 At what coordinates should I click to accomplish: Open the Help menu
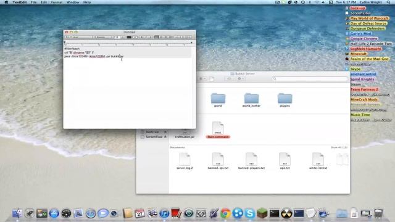[87, 2]
